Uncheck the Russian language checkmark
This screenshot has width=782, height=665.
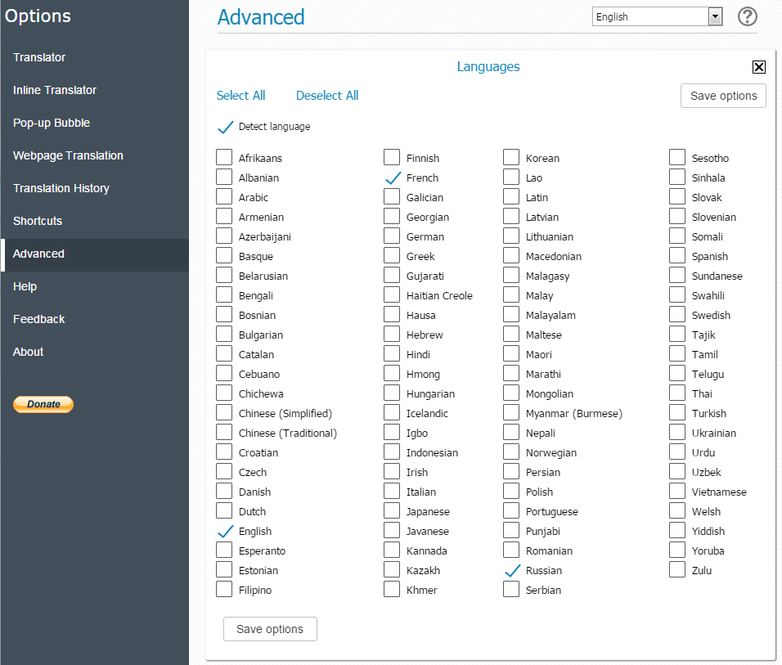(512, 570)
